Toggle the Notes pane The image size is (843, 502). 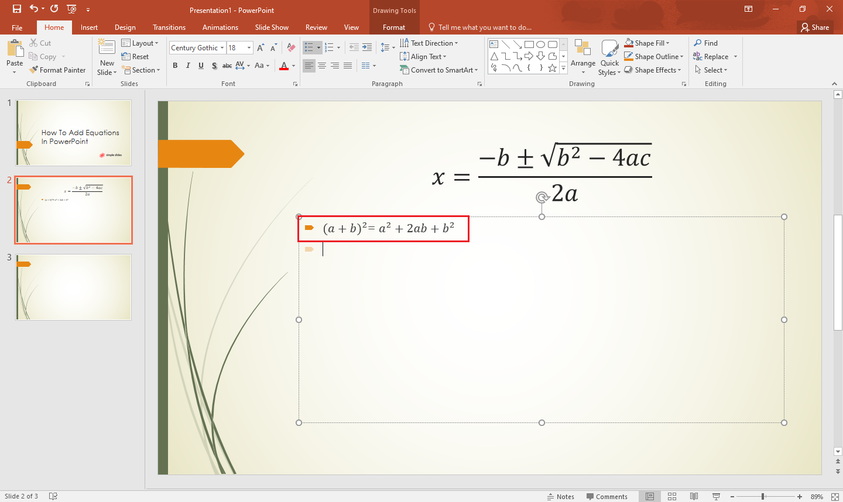pos(560,496)
